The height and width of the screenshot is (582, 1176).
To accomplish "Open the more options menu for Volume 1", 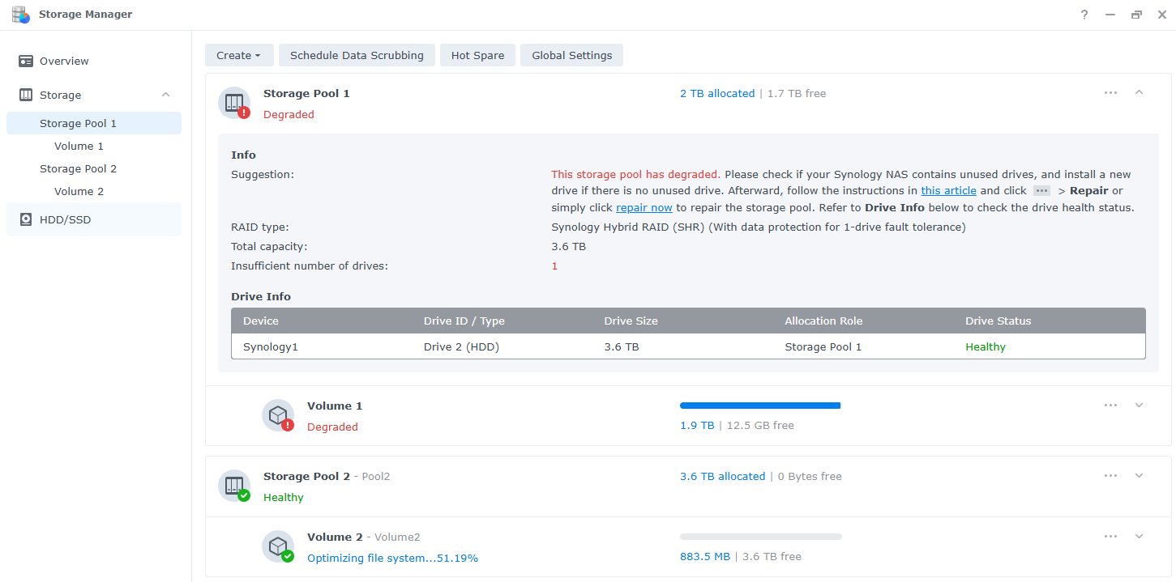I will pos(1110,405).
